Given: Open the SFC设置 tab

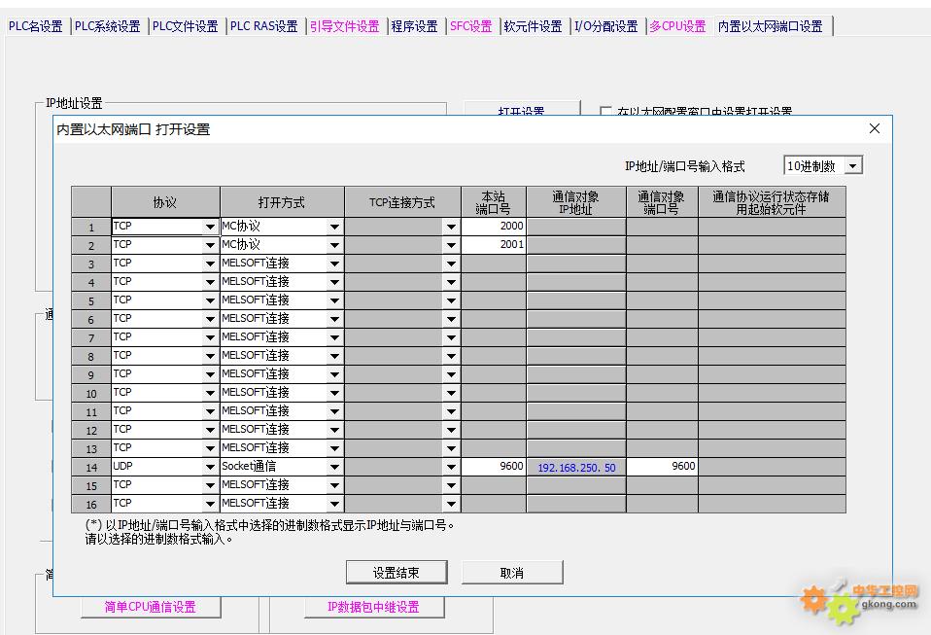Looking at the screenshot, I should pyautogui.click(x=470, y=26).
